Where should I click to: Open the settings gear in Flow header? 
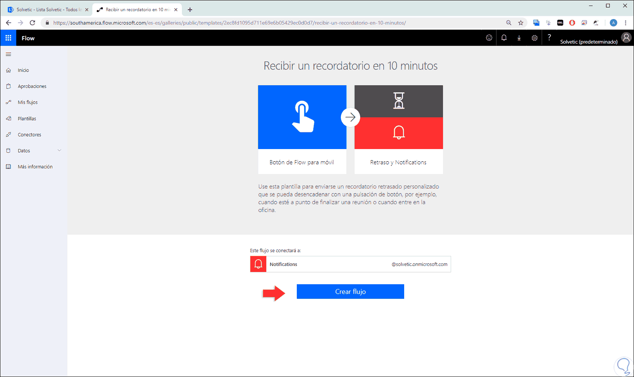click(x=535, y=38)
